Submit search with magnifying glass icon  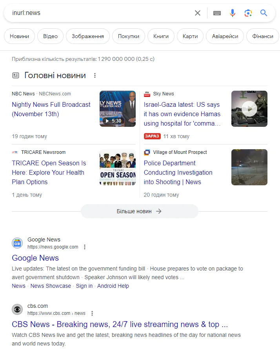pos(264,13)
